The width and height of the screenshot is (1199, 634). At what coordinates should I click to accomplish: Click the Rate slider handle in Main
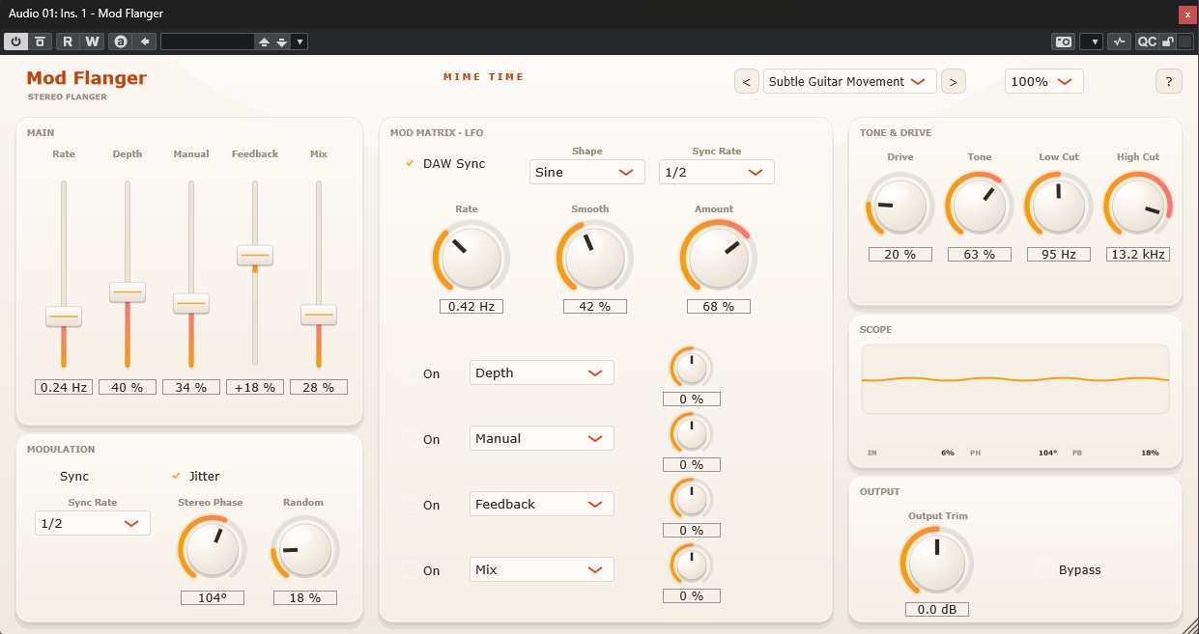tap(64, 316)
